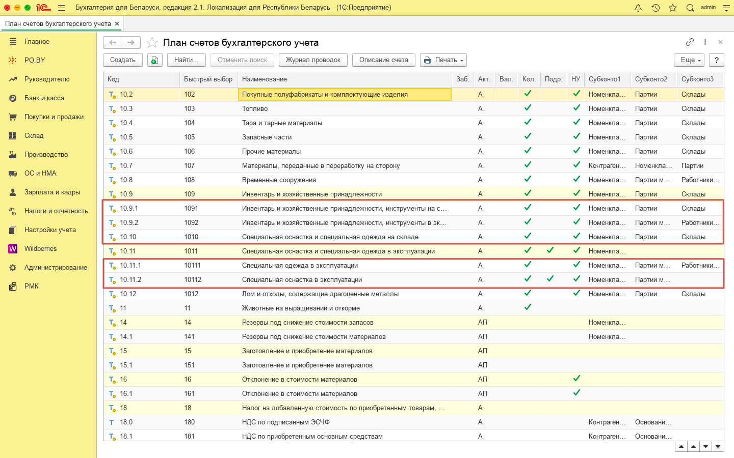This screenshot has height=458, width=734.
Task: Toggle Кол. checkmark for account 11
Action: click(528, 307)
